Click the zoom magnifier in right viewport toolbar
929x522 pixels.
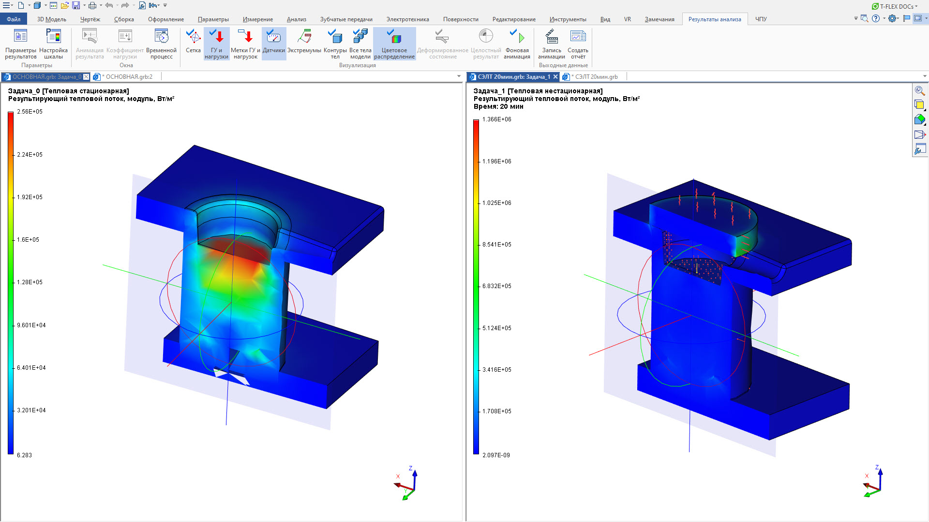tap(919, 91)
